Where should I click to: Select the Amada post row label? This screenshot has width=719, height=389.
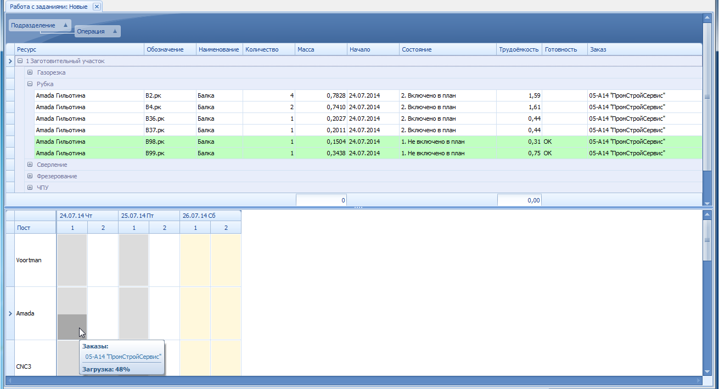coord(36,313)
